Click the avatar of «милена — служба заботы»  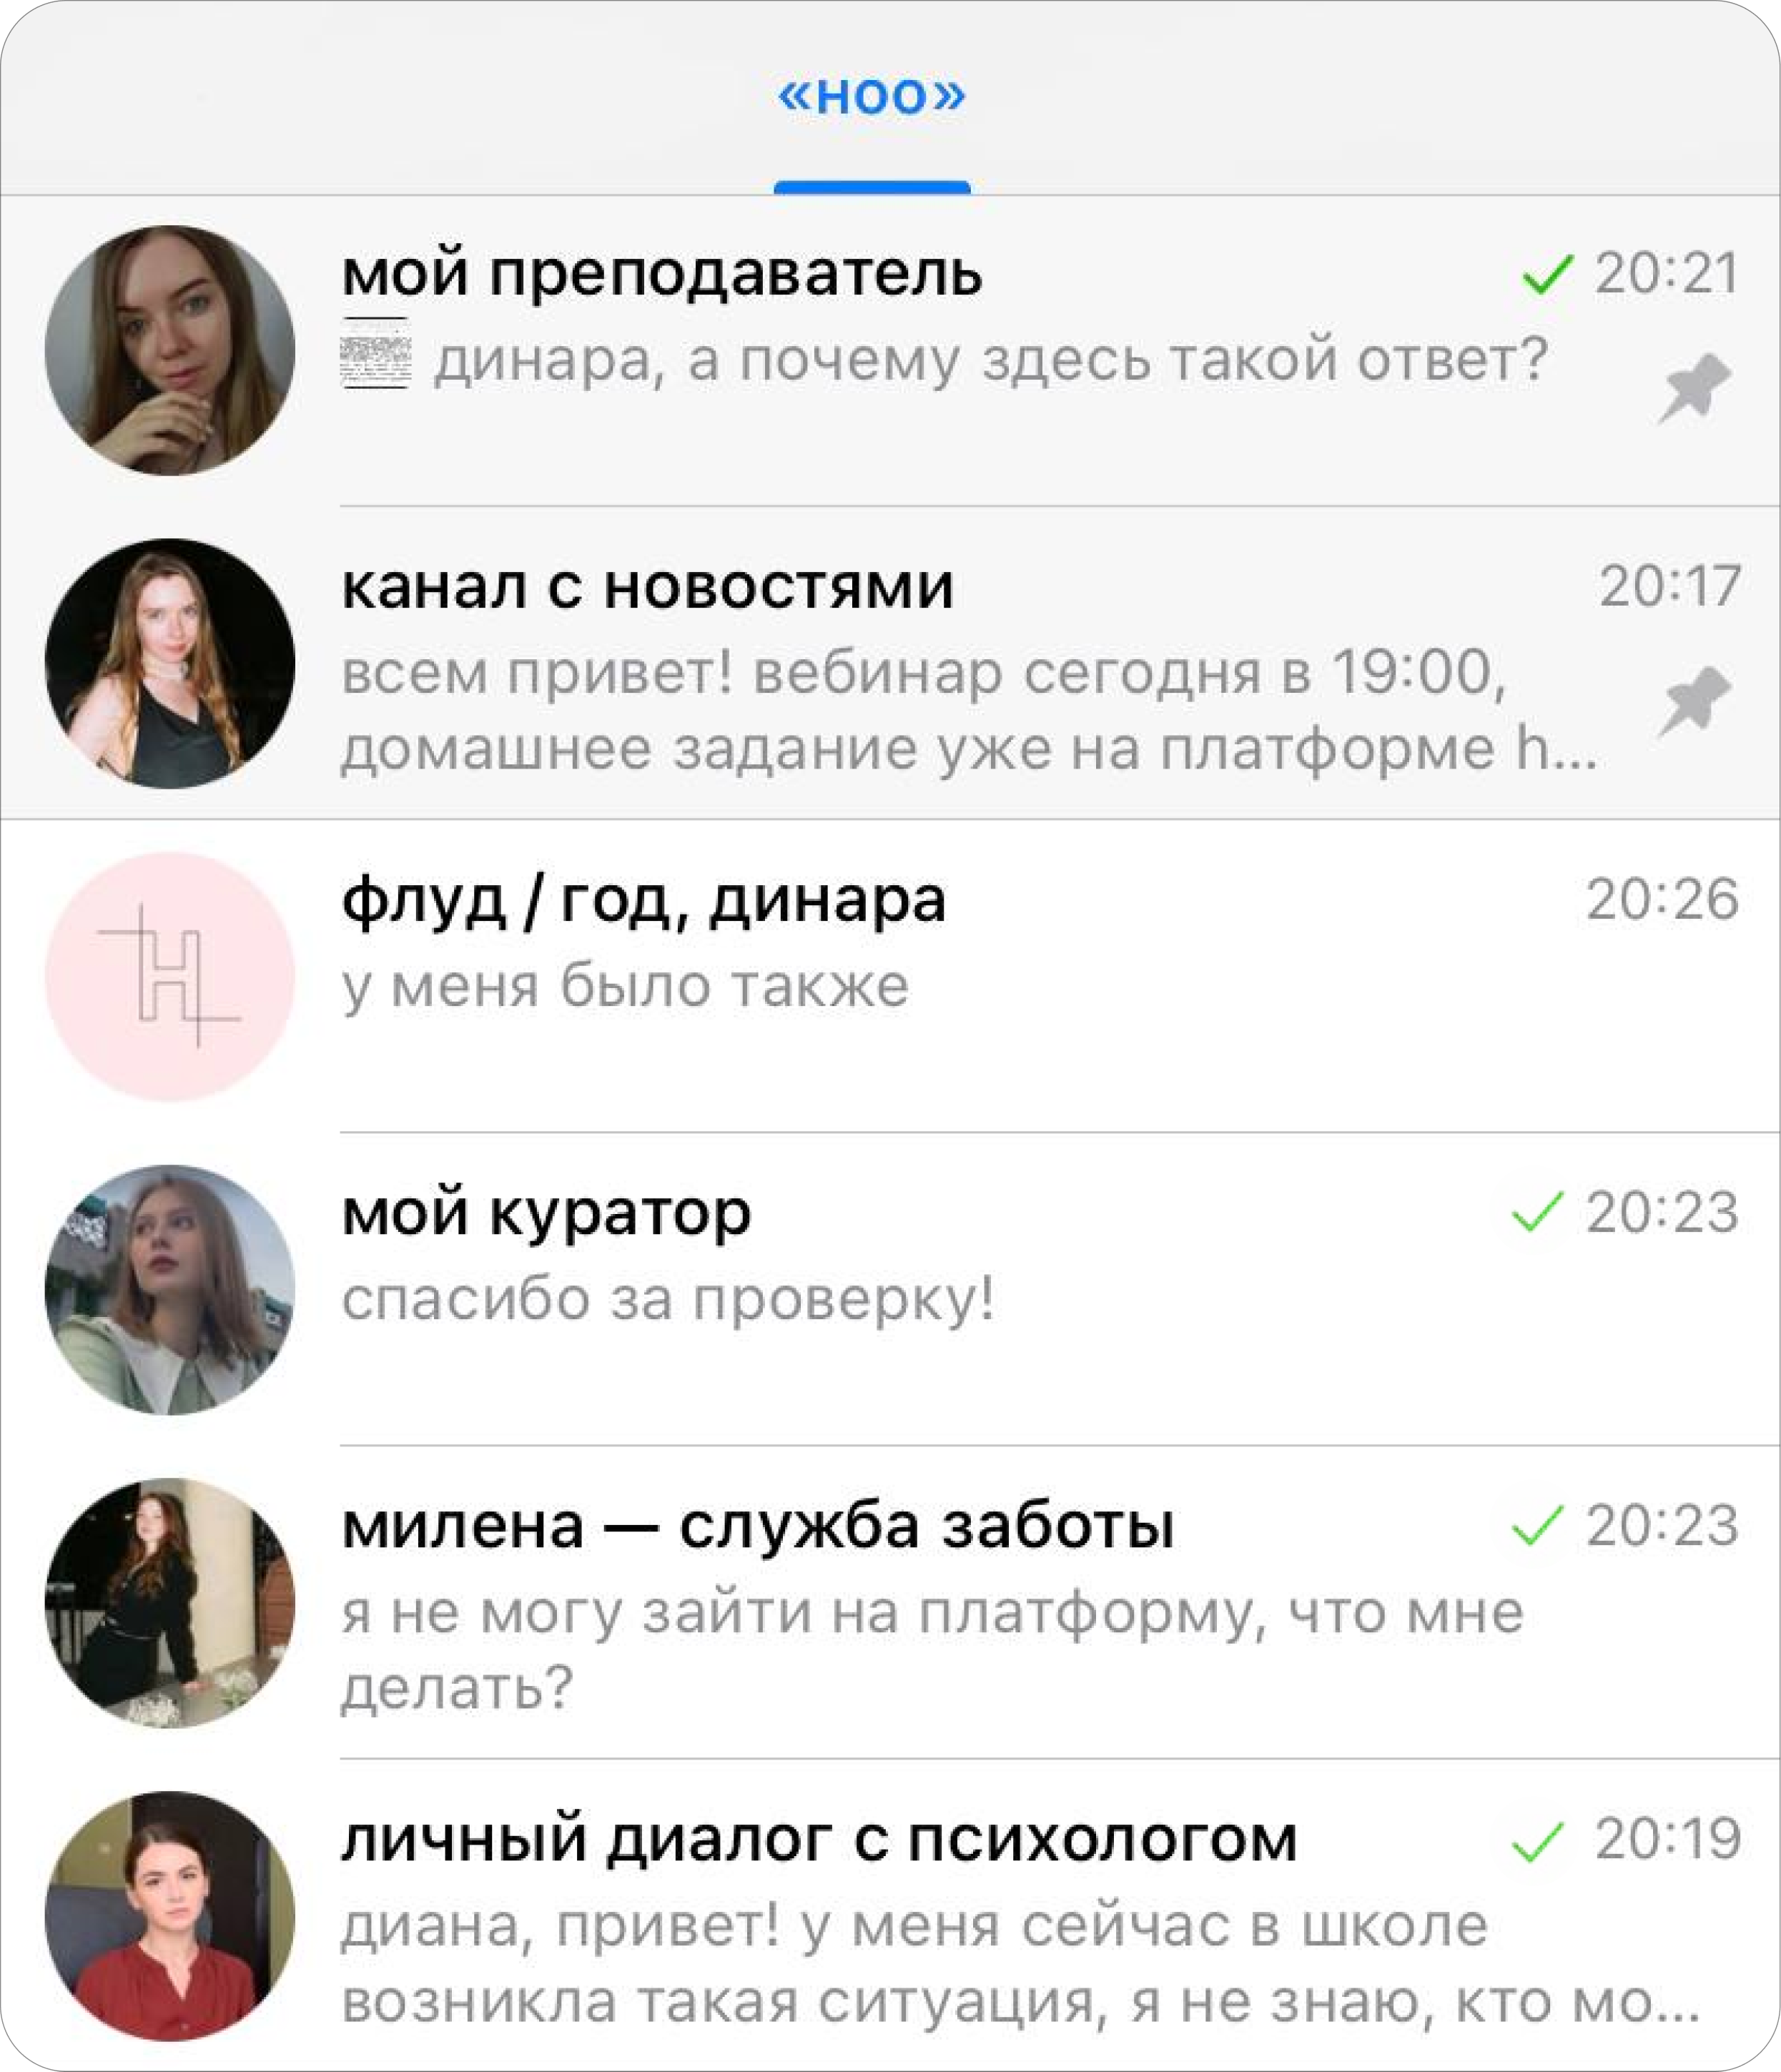point(170,1602)
